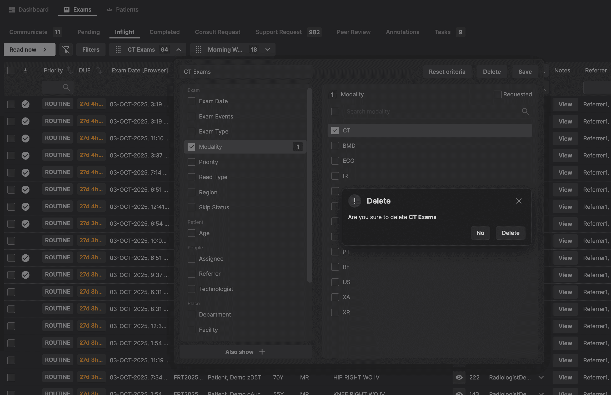Switch to the Completed tab

(x=164, y=32)
